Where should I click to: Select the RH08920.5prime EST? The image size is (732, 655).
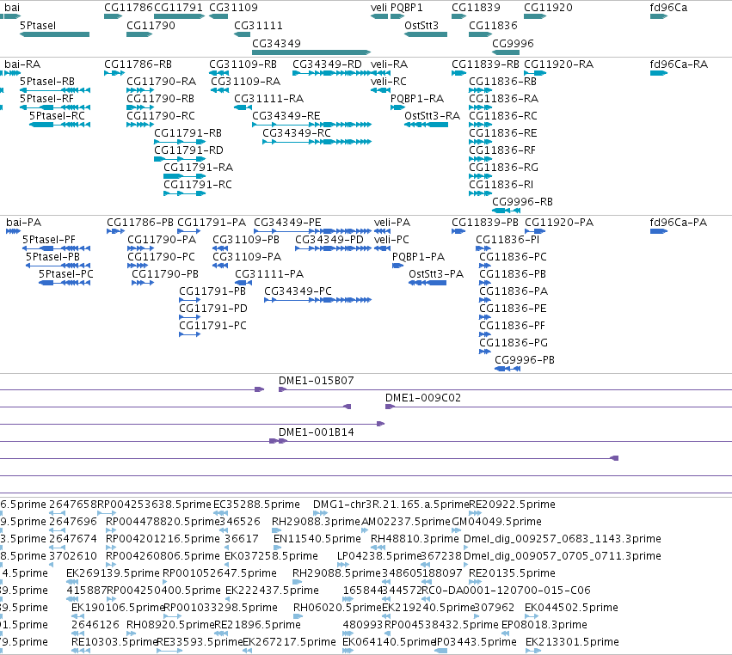[131, 634]
